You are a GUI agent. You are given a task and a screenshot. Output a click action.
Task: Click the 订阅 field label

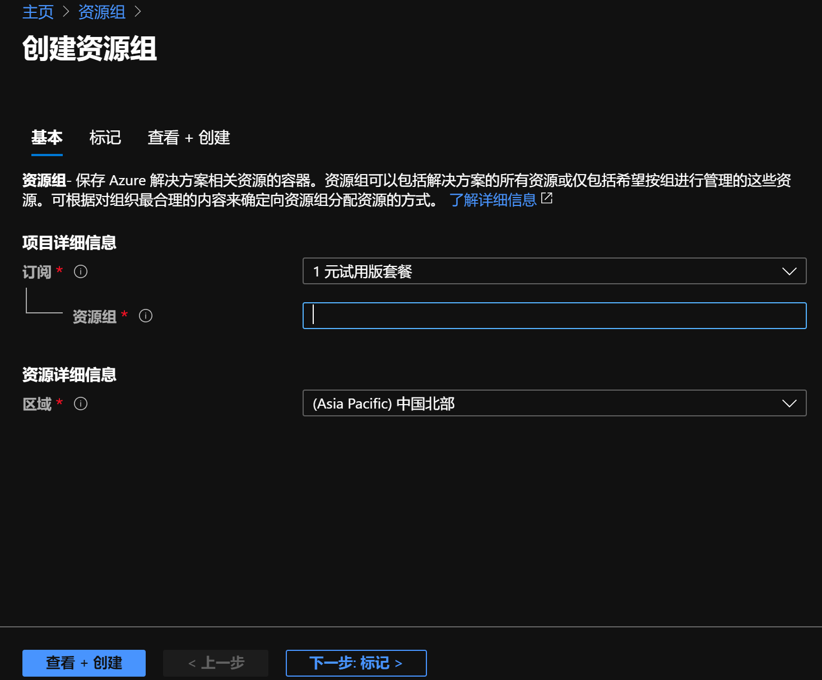pyautogui.click(x=37, y=272)
